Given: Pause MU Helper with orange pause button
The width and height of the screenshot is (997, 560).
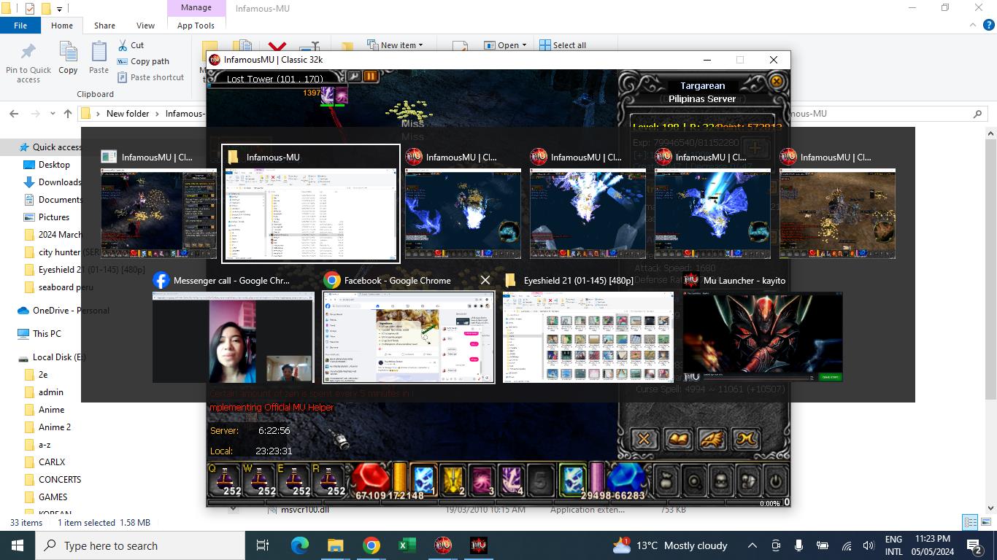Looking at the screenshot, I should [x=371, y=77].
